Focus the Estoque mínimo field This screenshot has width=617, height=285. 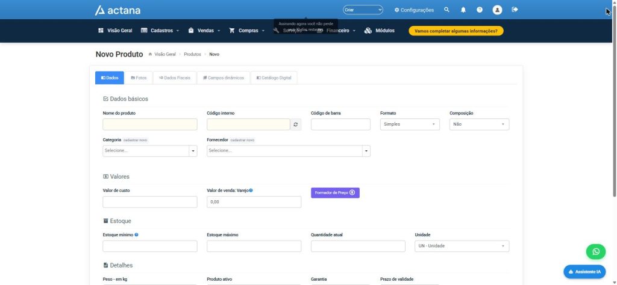click(150, 246)
